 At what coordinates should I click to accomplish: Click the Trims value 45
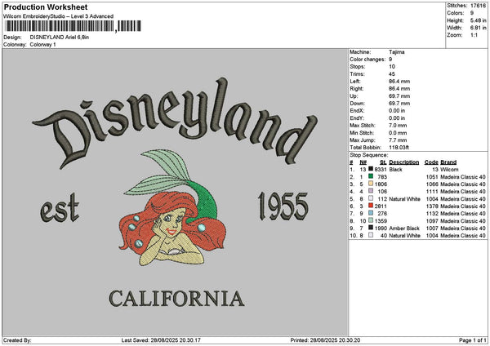392,74
